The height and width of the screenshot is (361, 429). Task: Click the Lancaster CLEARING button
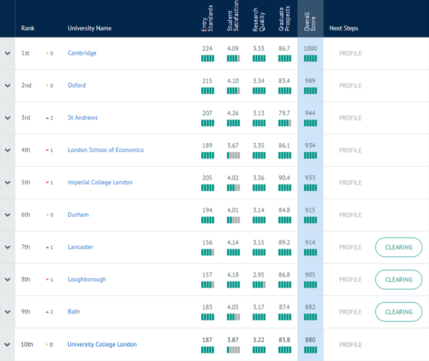[x=399, y=247]
